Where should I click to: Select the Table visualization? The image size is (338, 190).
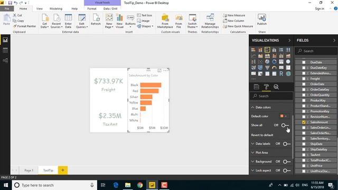[x=267, y=74]
